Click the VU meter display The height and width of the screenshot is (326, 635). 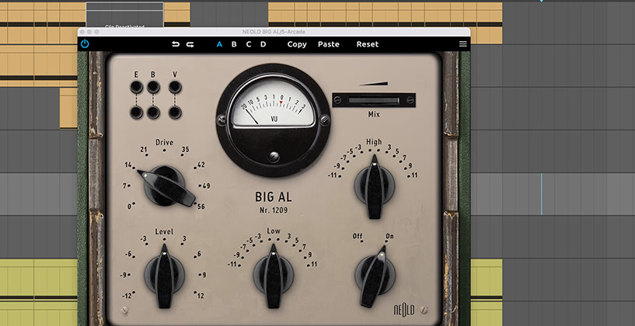tap(273, 103)
